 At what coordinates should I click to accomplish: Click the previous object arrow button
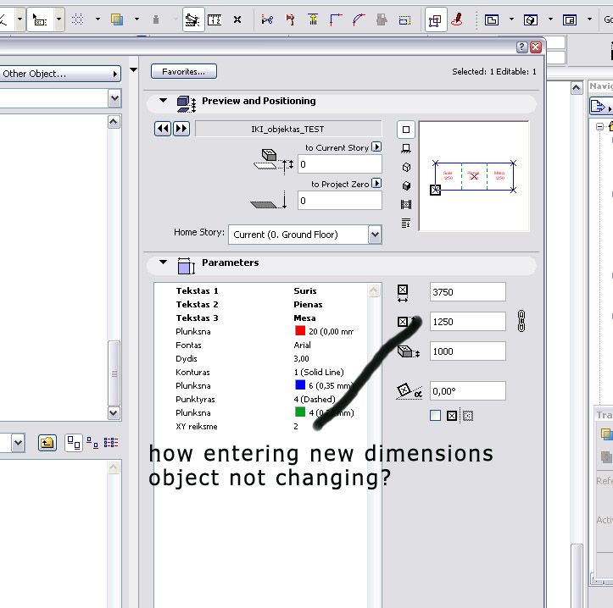(163, 129)
